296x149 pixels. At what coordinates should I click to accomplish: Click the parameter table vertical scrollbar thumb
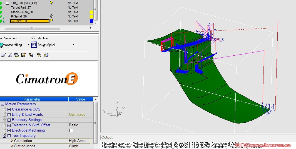tap(96, 123)
